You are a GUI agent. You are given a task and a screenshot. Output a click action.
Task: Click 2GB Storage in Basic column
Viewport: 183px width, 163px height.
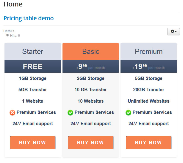(91, 78)
